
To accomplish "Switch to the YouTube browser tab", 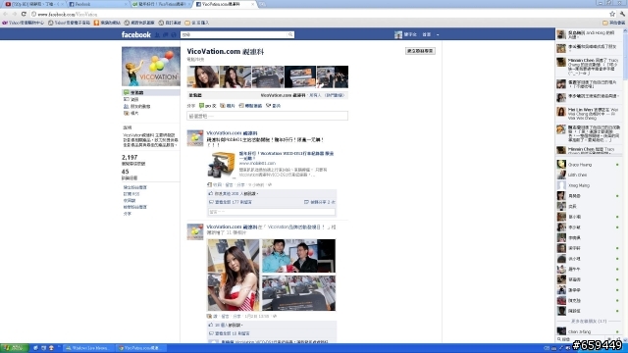I will [x=33, y=4].
